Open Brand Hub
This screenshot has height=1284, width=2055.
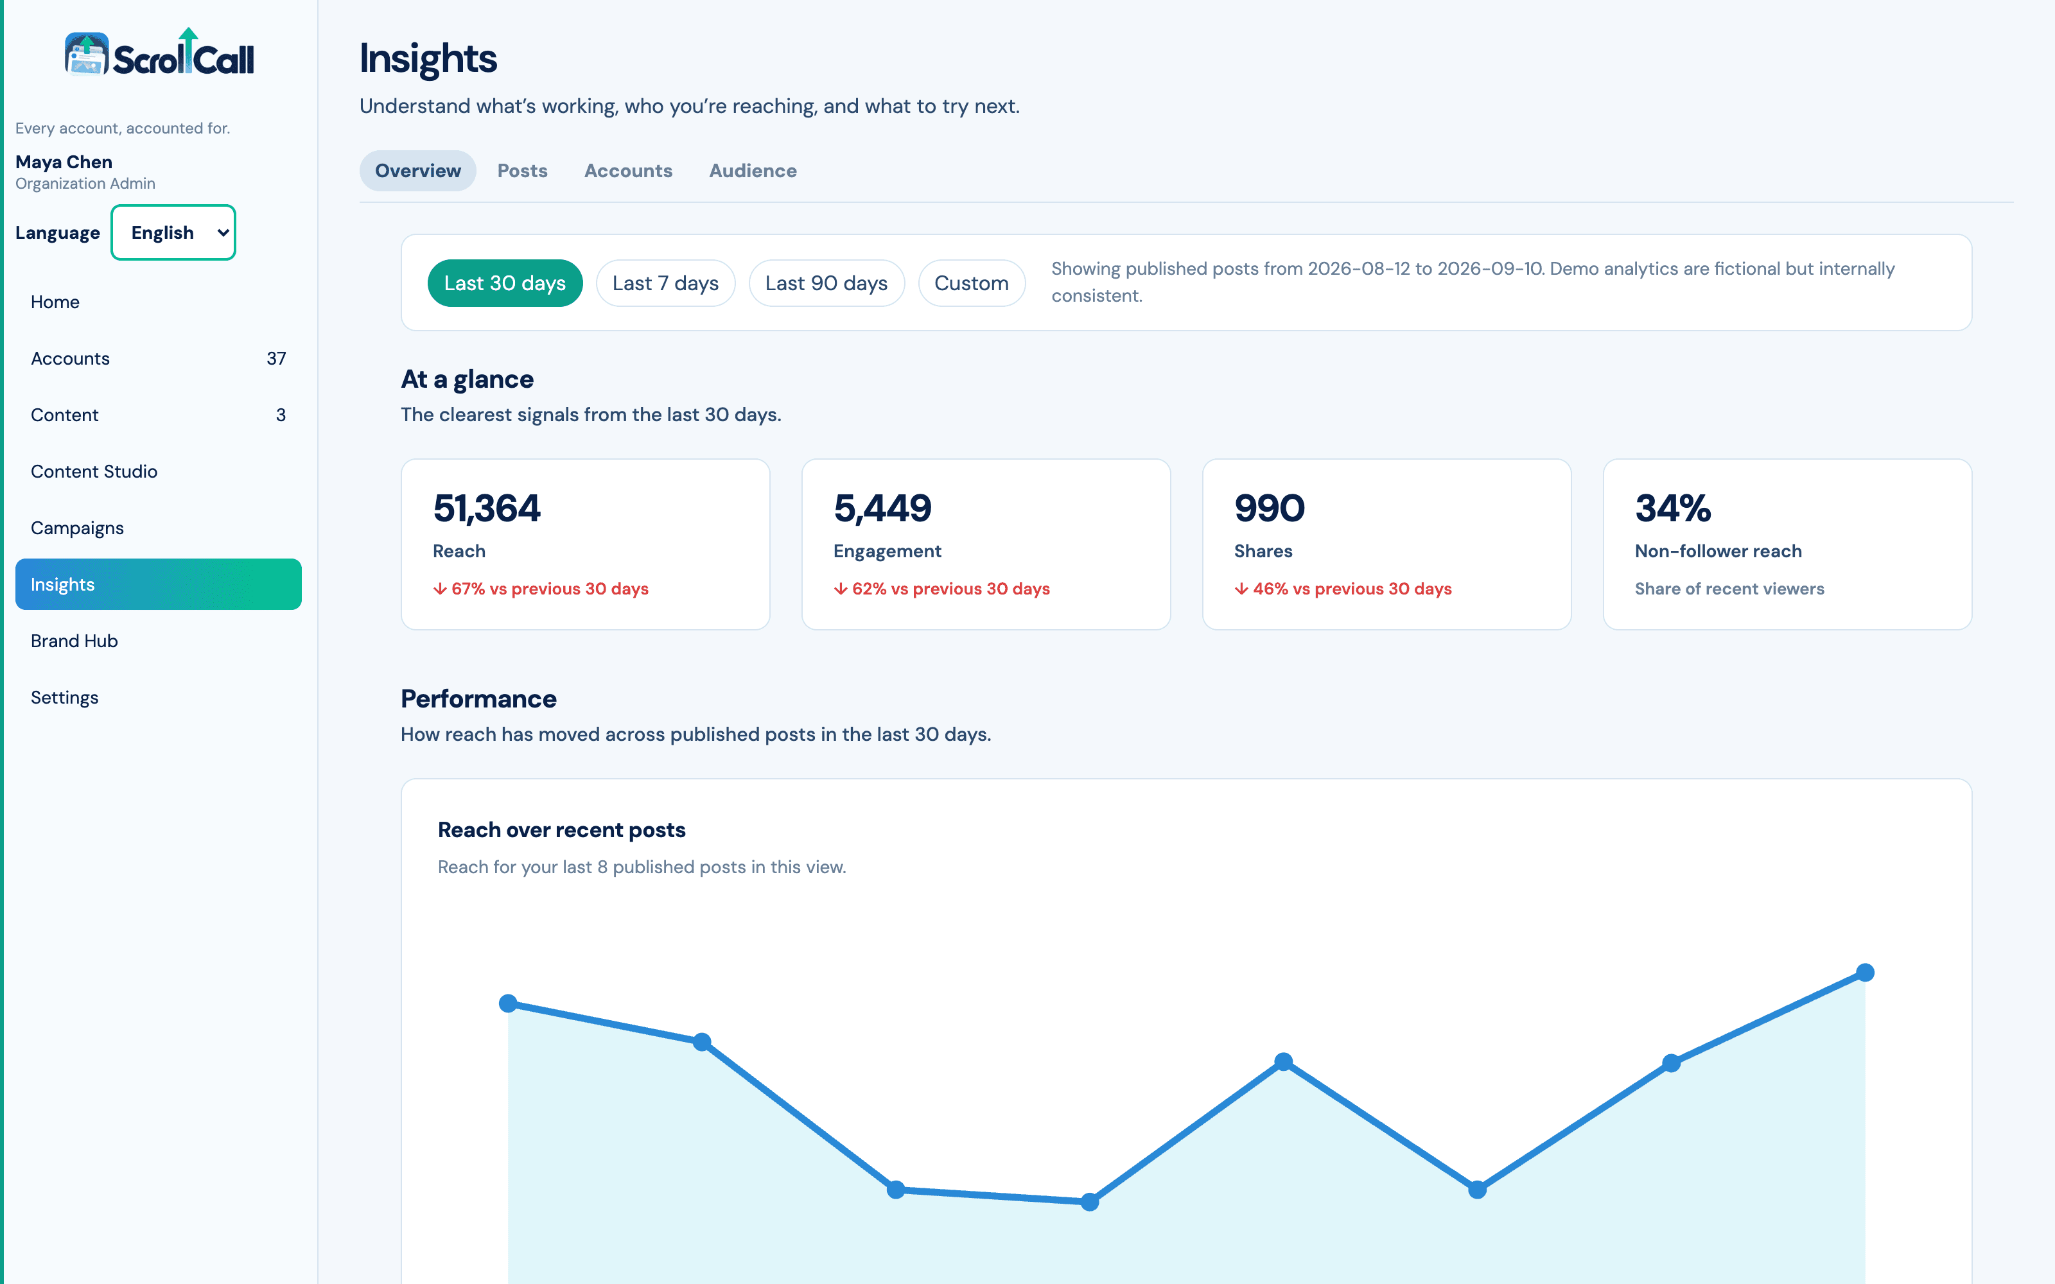pyautogui.click(x=158, y=641)
